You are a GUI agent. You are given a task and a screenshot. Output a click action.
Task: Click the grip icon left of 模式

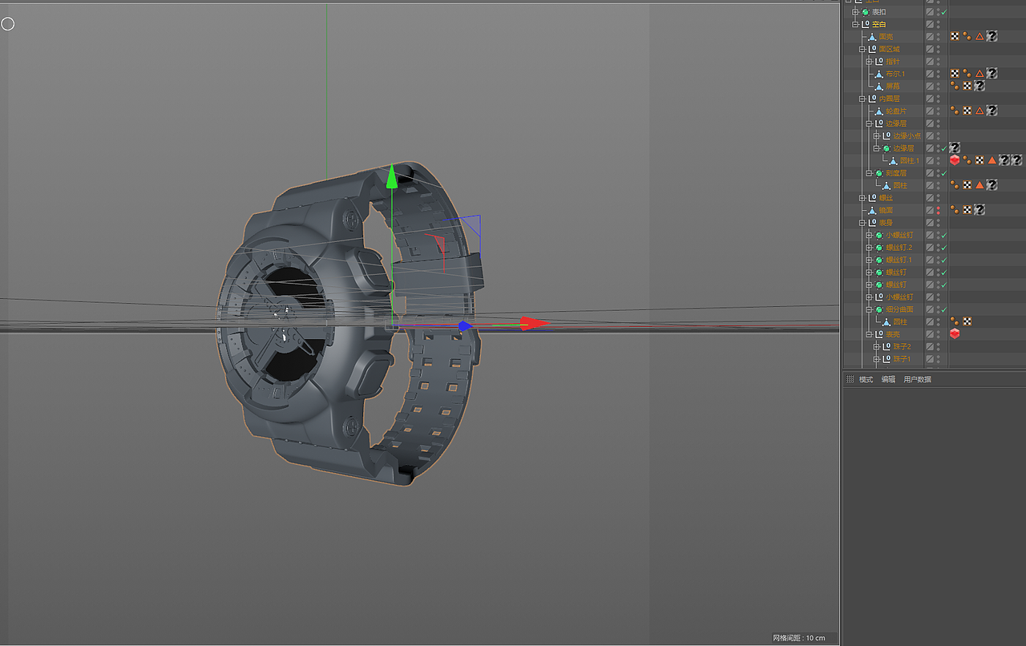pos(850,379)
